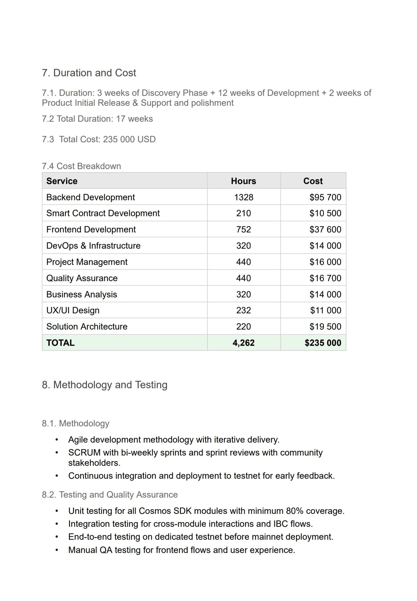
Task: Click the "DevOps & Infrastructure" row label
Action: click(x=93, y=246)
